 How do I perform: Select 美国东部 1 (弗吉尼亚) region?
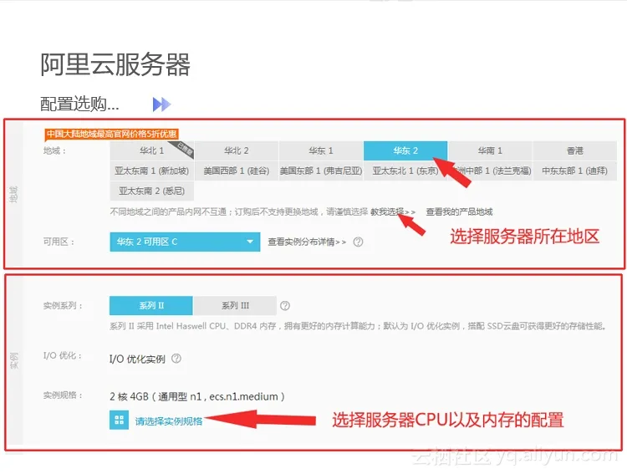pos(321,171)
